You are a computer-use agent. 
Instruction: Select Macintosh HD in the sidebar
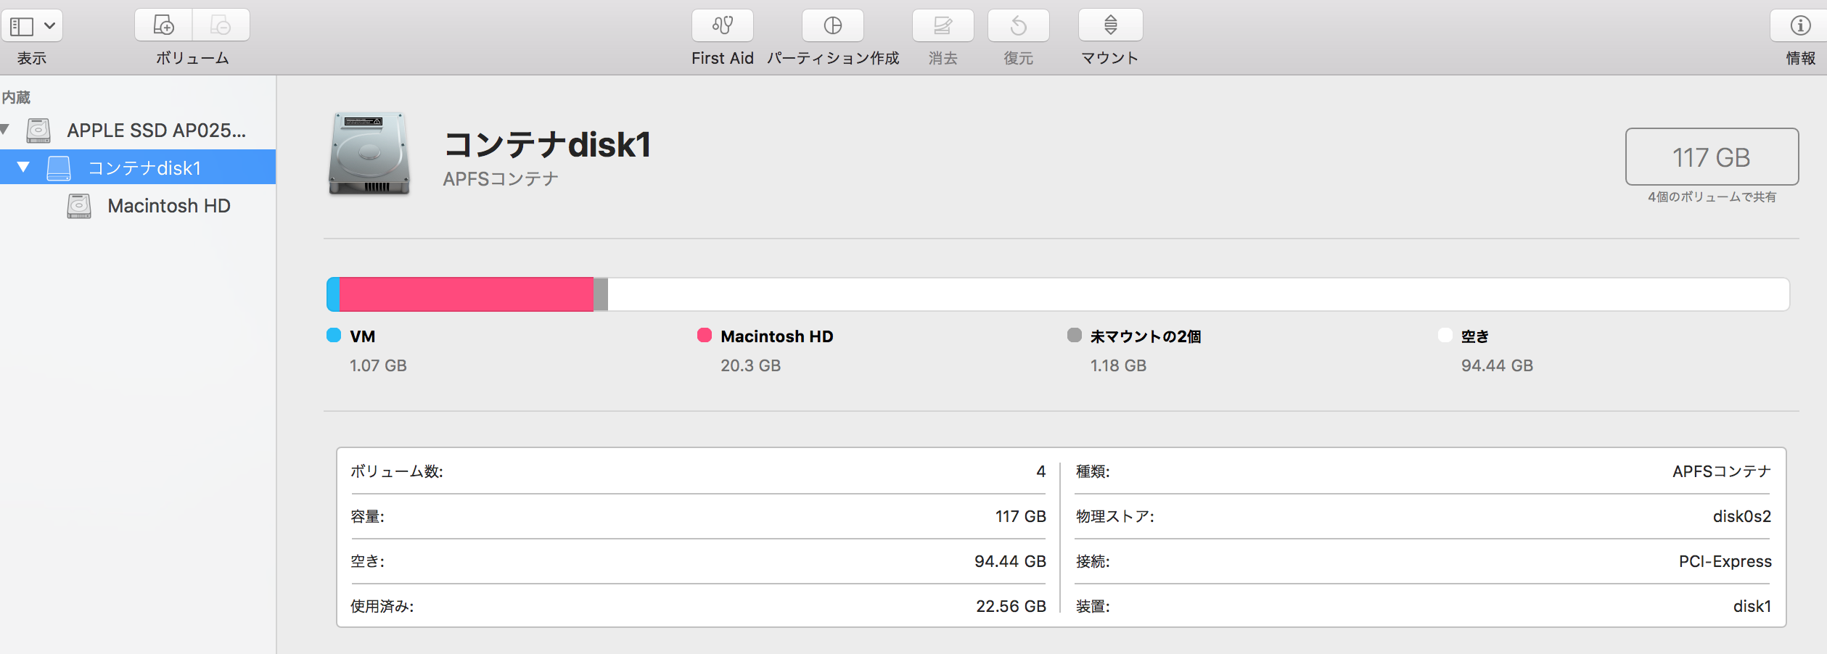pos(168,206)
